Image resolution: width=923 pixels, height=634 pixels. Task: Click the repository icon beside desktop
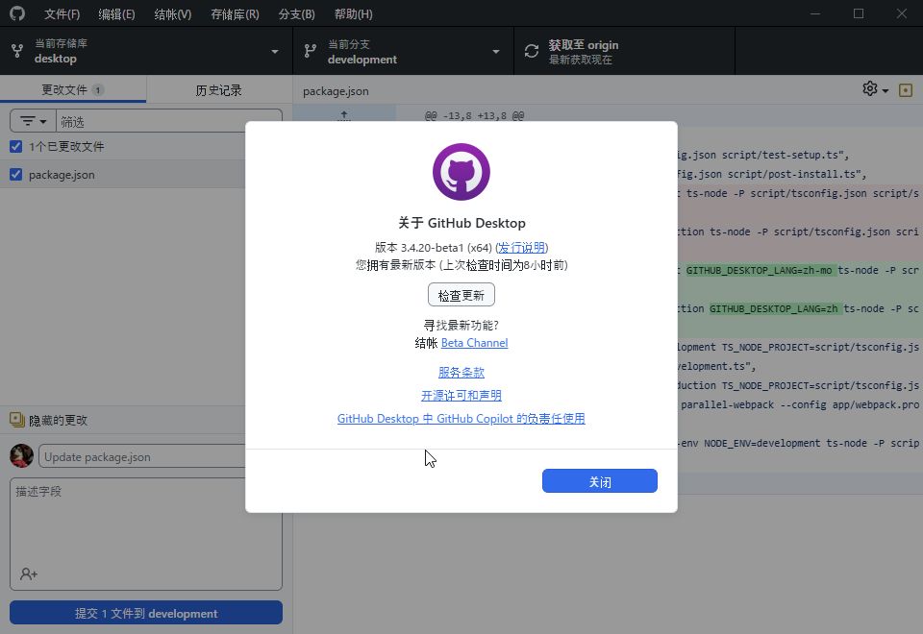tap(17, 51)
